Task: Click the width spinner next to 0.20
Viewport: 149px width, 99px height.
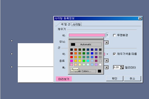Action: pyautogui.click(x=122, y=67)
